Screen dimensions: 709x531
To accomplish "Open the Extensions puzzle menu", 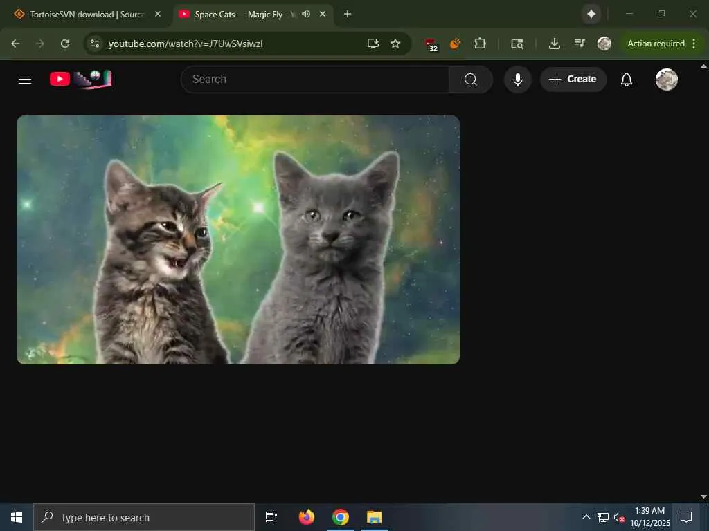I will [x=480, y=44].
